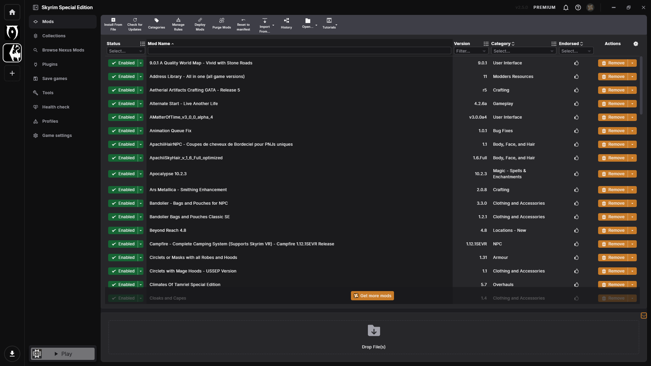
Task: Disable AMatterOfTime_v3_0_0_alpha_4
Action: (123, 117)
